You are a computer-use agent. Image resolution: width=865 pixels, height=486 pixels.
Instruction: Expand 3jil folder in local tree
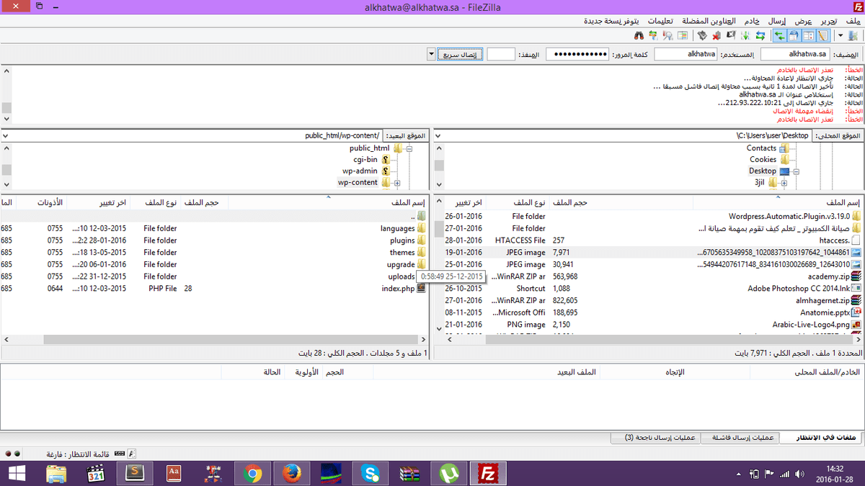click(x=786, y=183)
